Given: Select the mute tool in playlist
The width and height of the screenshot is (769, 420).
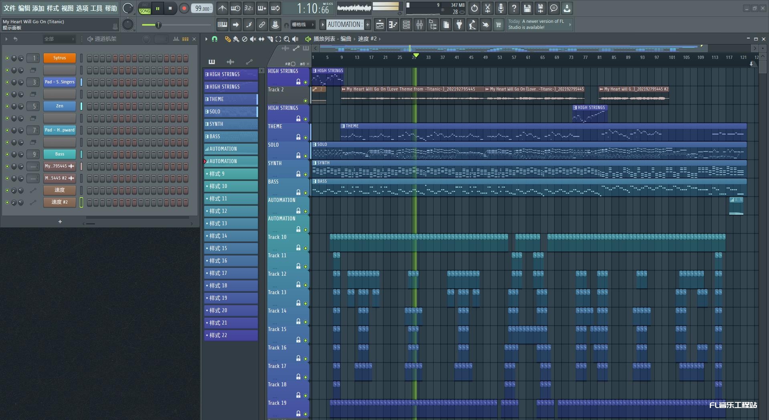Looking at the screenshot, I should click(x=253, y=39).
